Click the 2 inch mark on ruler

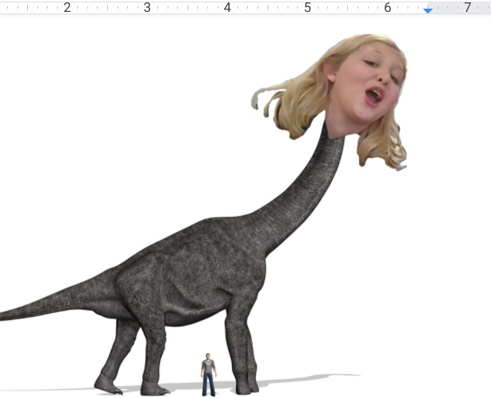click(68, 7)
